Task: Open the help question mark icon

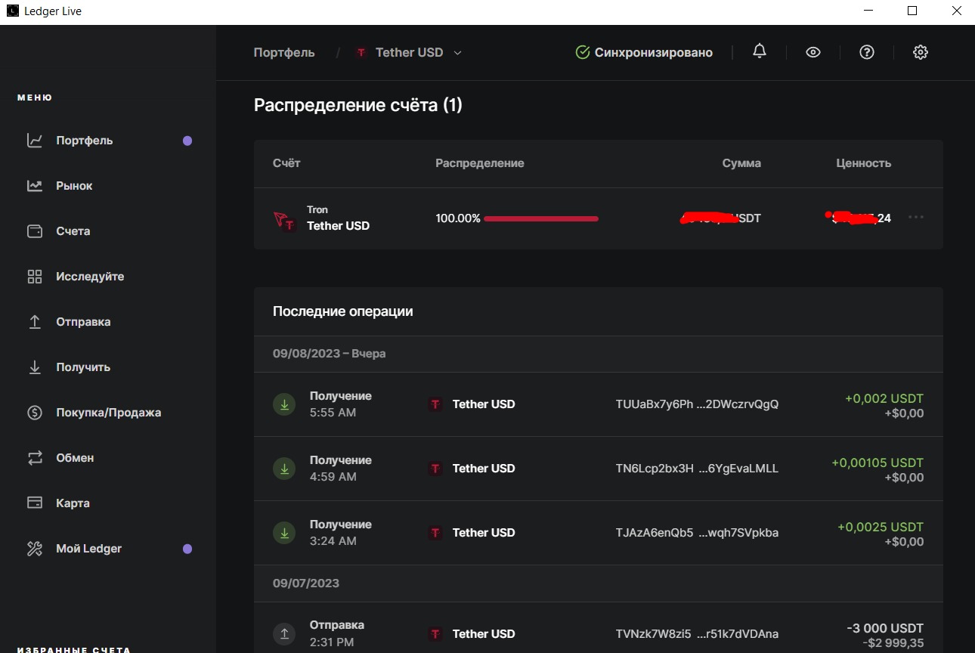Action: coord(867,52)
